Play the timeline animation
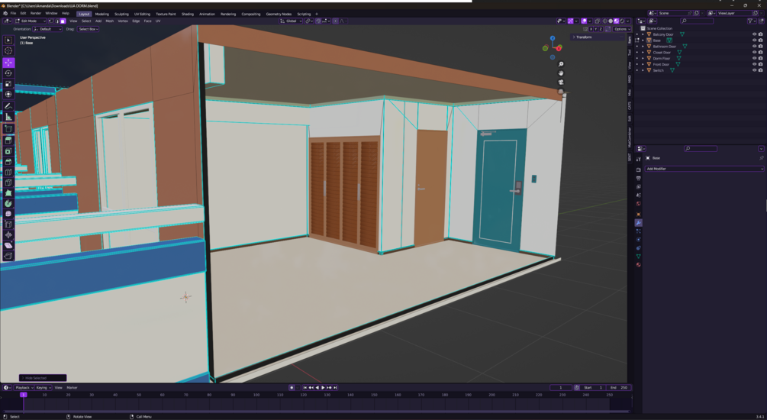 (323, 388)
